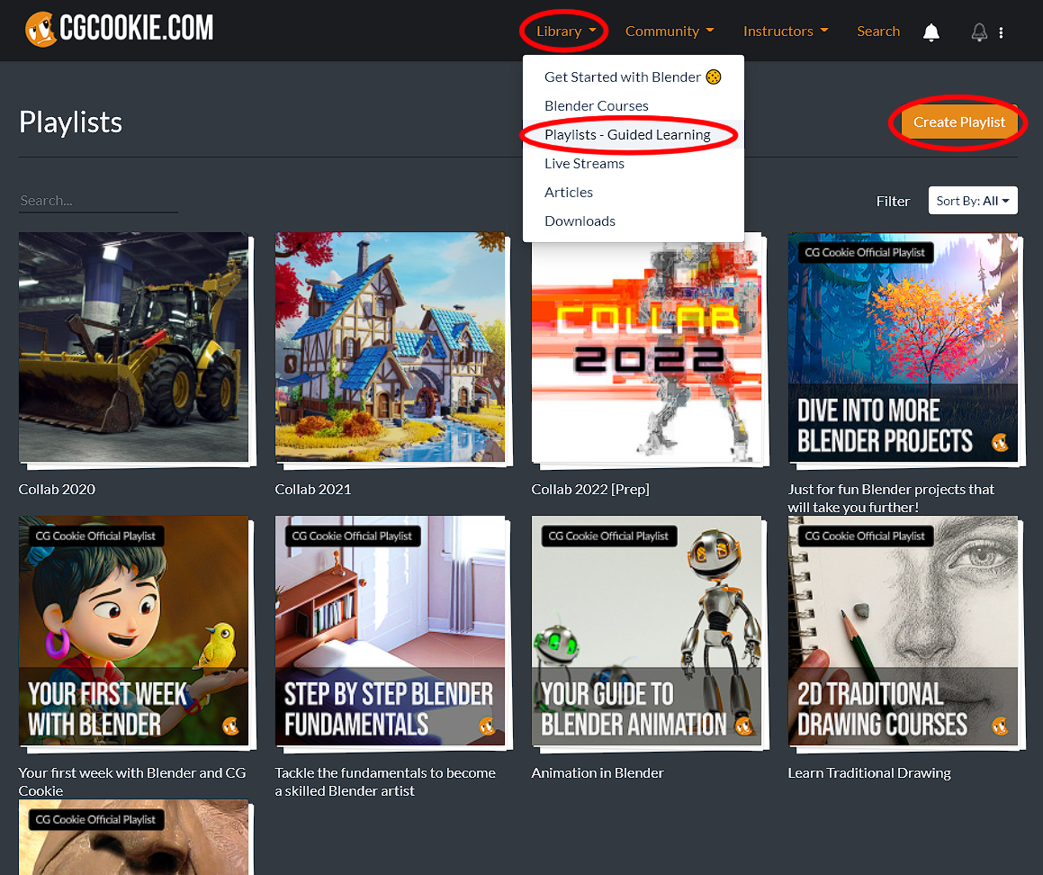Open the Collab 2020 title link
Screen dimensions: 1043x875
pos(58,489)
